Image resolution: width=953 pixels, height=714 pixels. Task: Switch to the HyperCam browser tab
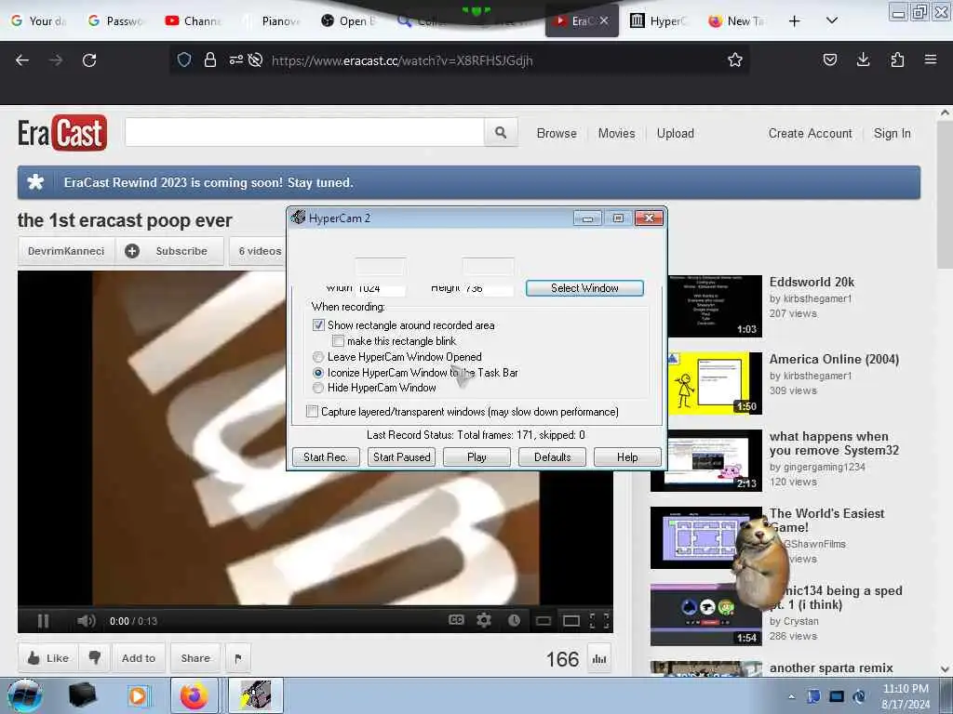(659, 20)
